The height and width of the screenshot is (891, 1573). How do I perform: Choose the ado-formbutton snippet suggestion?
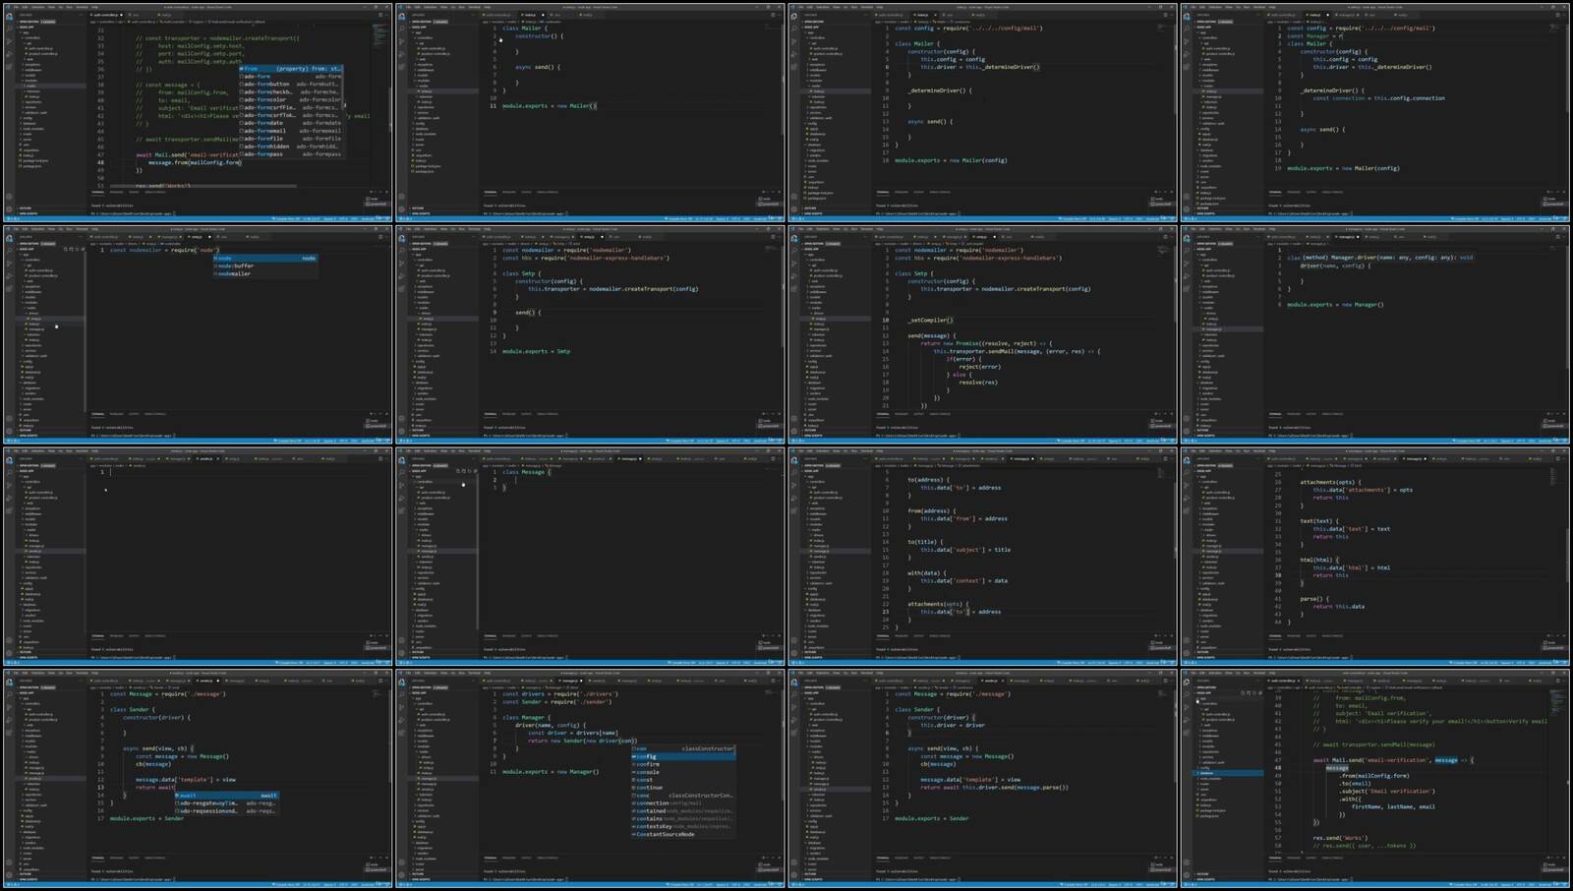pyautogui.click(x=291, y=84)
